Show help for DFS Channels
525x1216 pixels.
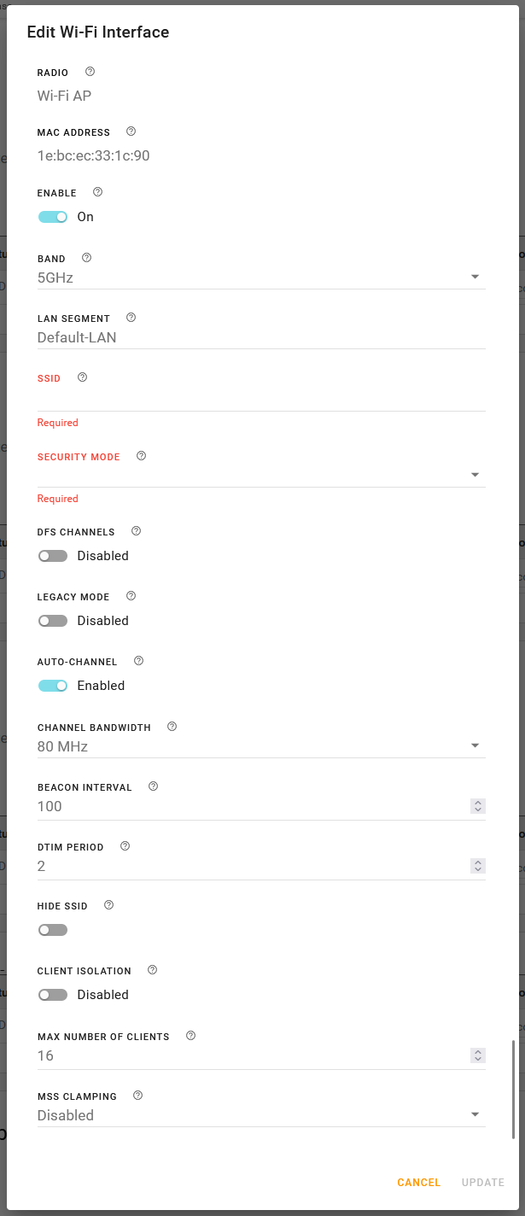tap(136, 531)
